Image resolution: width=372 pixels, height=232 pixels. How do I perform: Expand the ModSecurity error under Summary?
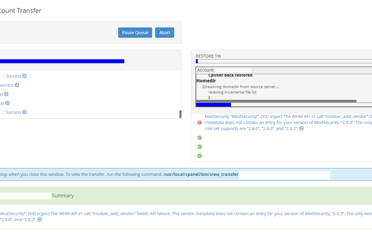(x=40, y=220)
